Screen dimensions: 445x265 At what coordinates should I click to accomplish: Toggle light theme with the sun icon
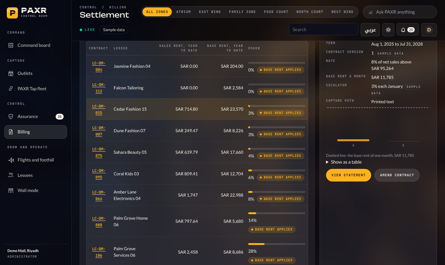click(x=388, y=30)
